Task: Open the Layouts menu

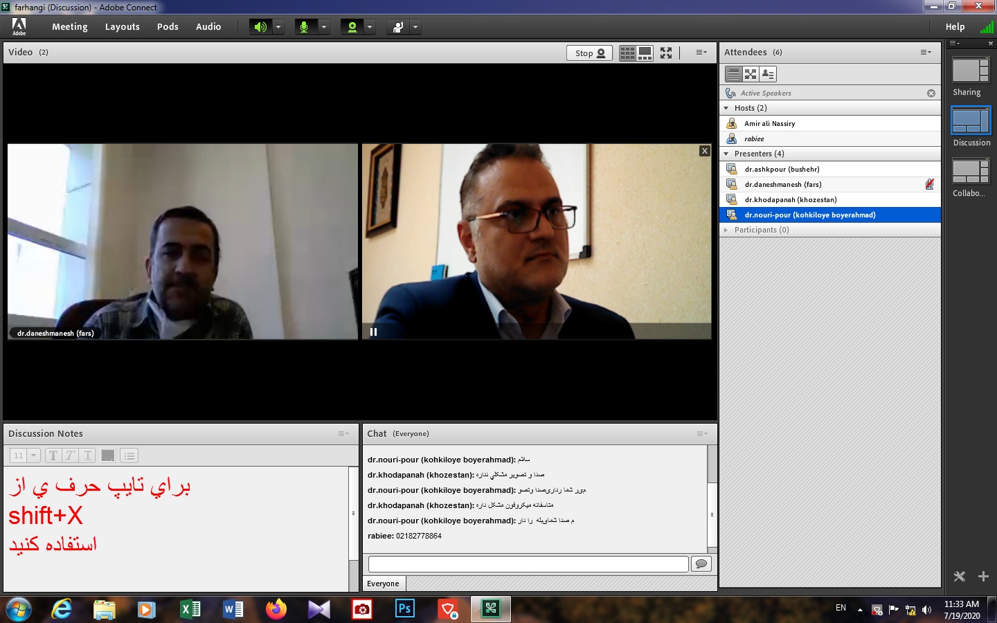Action: (122, 27)
